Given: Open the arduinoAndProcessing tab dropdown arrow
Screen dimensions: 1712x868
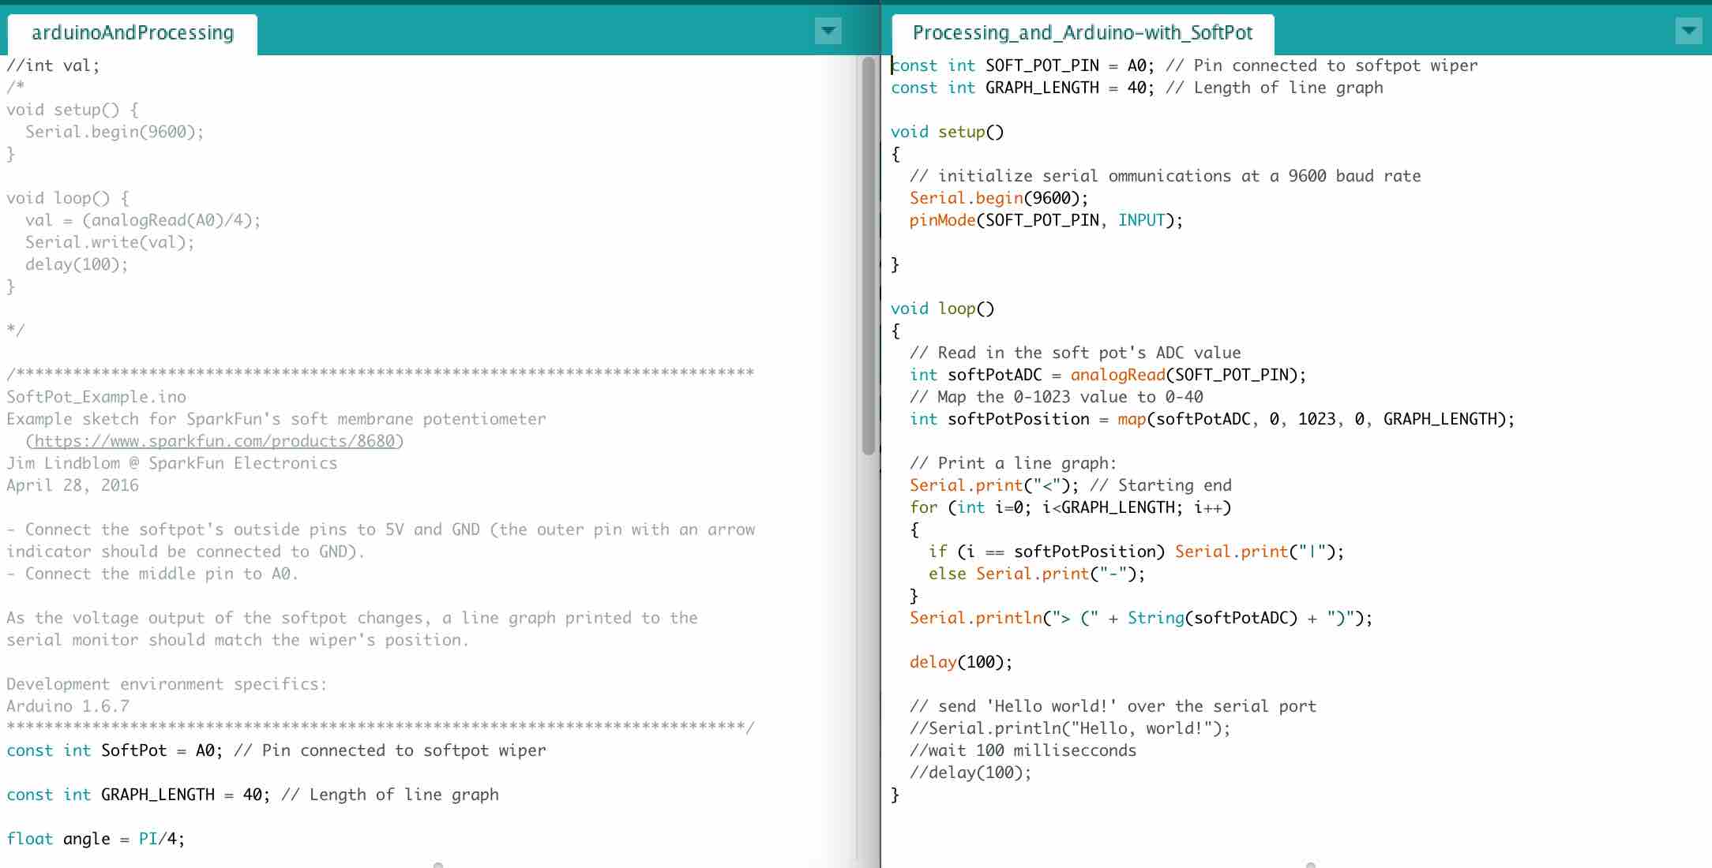Looking at the screenshot, I should 828,32.
